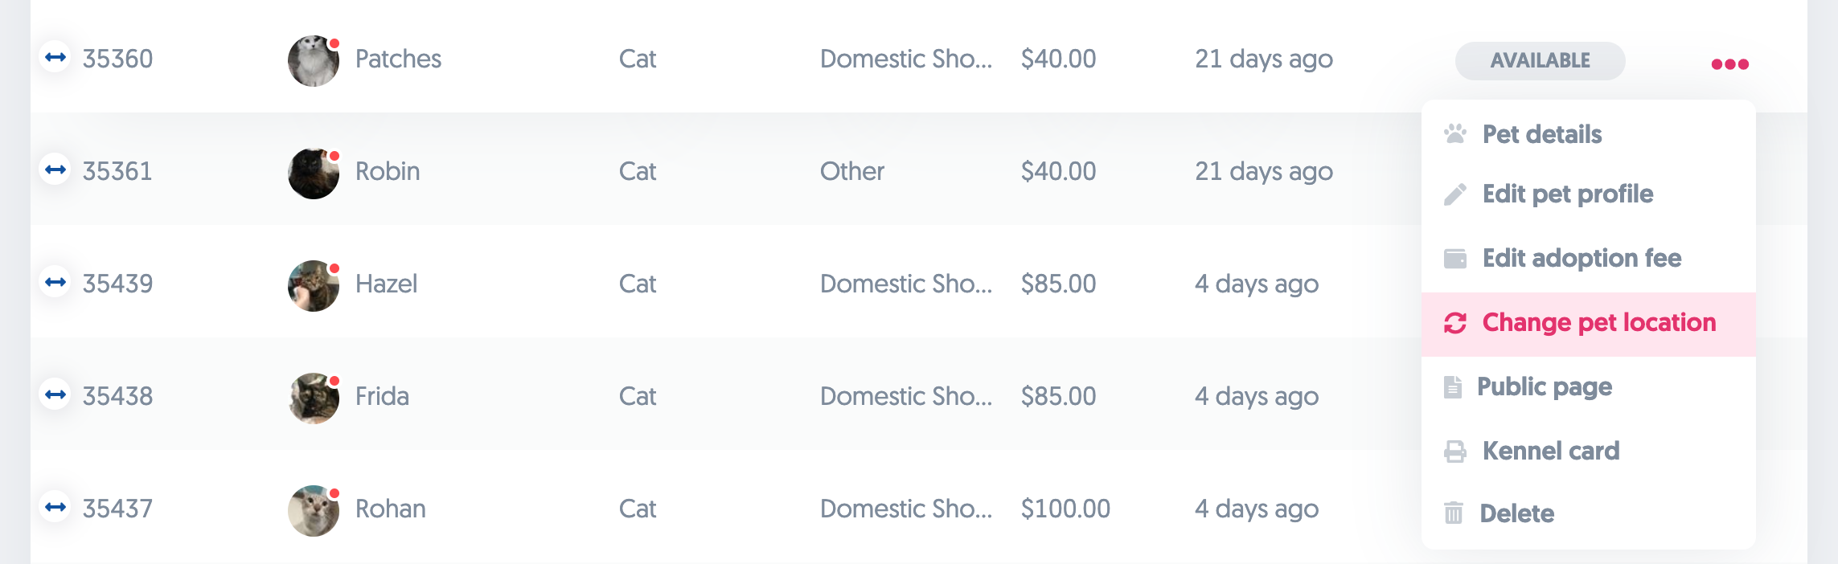Open Edit adoption fee option
This screenshot has width=1838, height=564.
click(1581, 258)
